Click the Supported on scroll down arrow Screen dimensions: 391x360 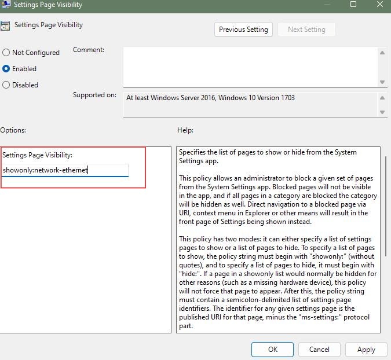click(382, 112)
